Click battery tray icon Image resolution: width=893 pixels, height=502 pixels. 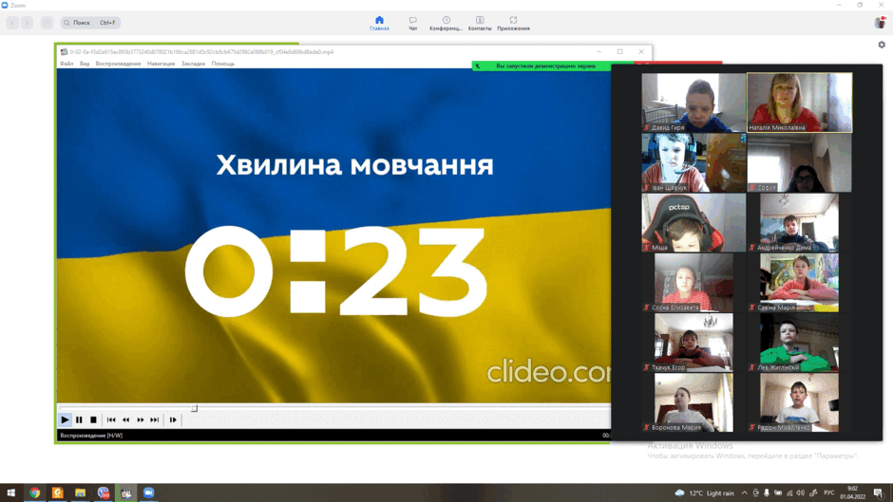pyautogui.click(x=778, y=493)
